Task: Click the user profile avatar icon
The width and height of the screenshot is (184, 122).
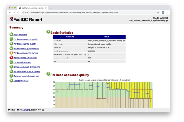Action: pos(163,12)
